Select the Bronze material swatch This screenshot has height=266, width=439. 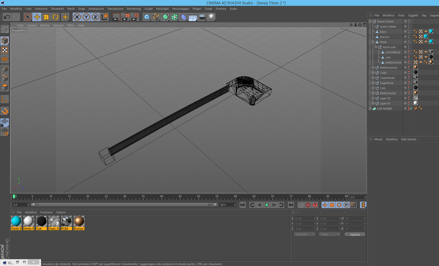(x=79, y=221)
